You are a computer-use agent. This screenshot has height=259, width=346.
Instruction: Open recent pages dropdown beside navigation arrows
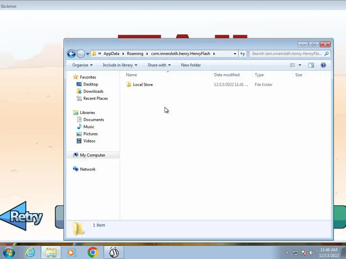[x=88, y=54]
